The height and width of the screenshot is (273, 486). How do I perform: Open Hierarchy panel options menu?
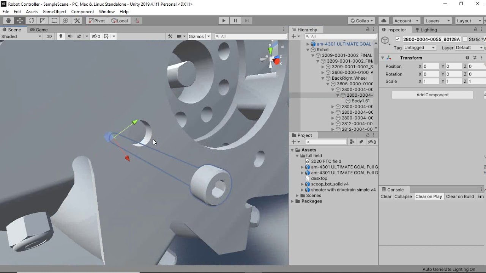[x=374, y=30]
